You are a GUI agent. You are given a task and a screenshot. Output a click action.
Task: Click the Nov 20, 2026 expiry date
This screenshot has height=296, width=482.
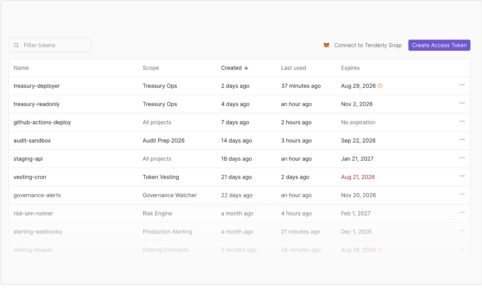pyautogui.click(x=358, y=195)
